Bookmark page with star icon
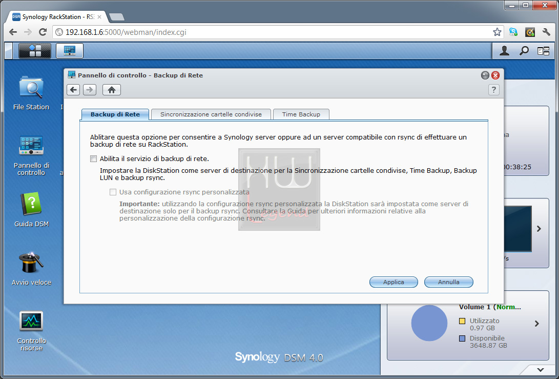559x379 pixels. (497, 32)
